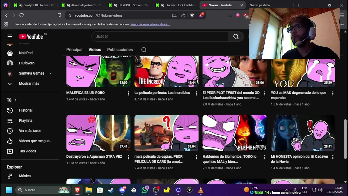View site information icon next to URL

coord(69,16)
